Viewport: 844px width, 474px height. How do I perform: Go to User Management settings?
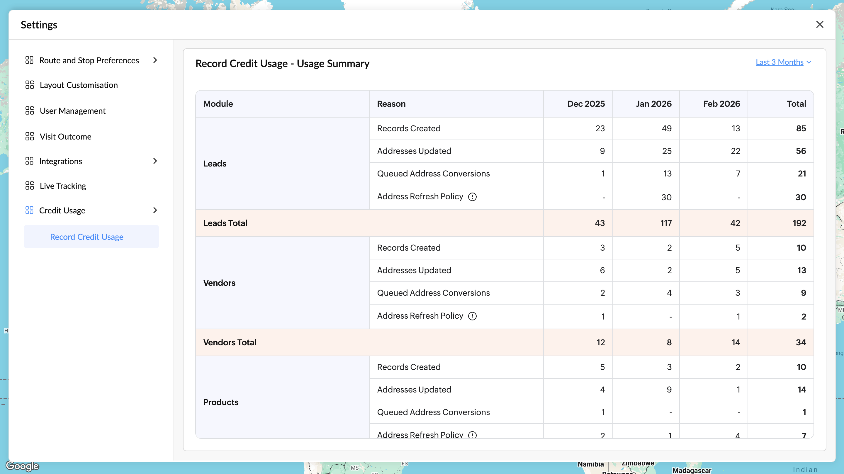point(73,111)
